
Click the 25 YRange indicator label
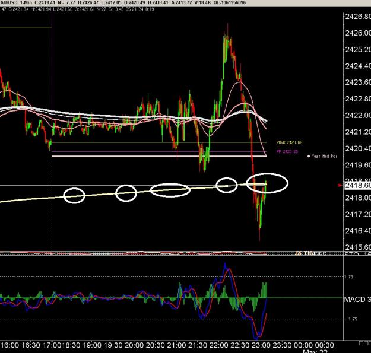(310, 253)
